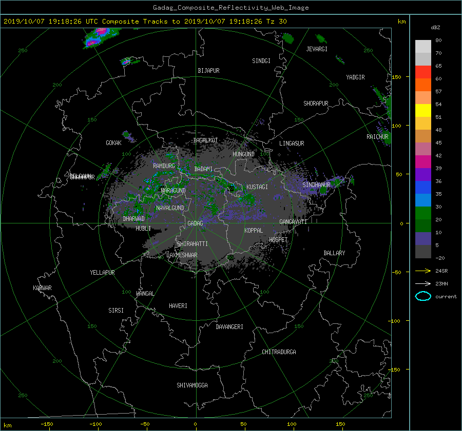Select the red 60 dBZ color swatch
462x431 pixels.
(423, 72)
